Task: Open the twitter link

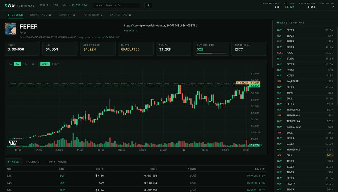Action: pyautogui.click(x=131, y=31)
